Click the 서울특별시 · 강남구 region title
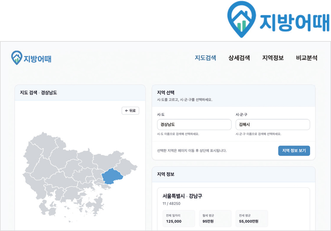This screenshot has width=331, height=231. coord(182,196)
